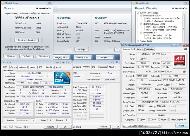Open the Processor #1 selection dropdown
The image size is (190, 136).
tap(25, 121)
